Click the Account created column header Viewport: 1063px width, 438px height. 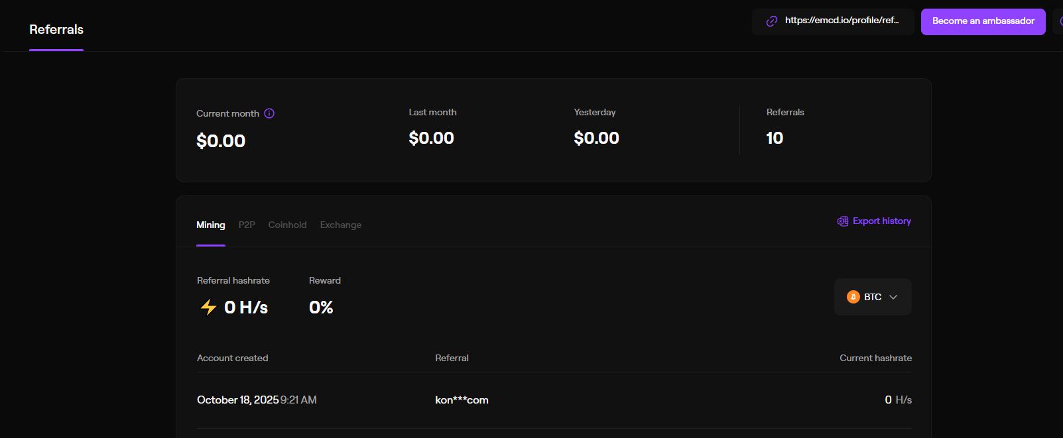pyautogui.click(x=233, y=358)
